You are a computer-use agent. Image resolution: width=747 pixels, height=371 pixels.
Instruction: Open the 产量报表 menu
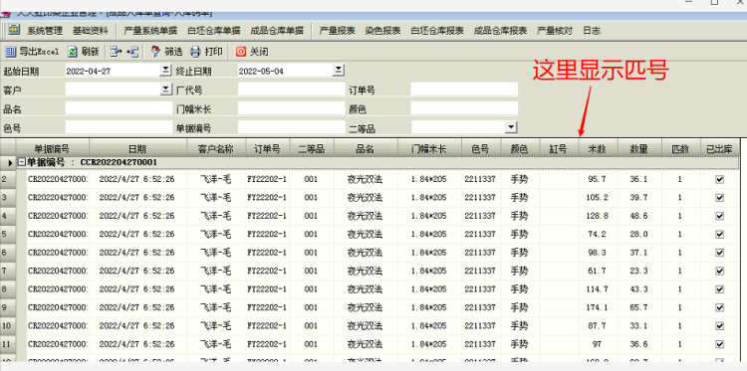click(337, 31)
